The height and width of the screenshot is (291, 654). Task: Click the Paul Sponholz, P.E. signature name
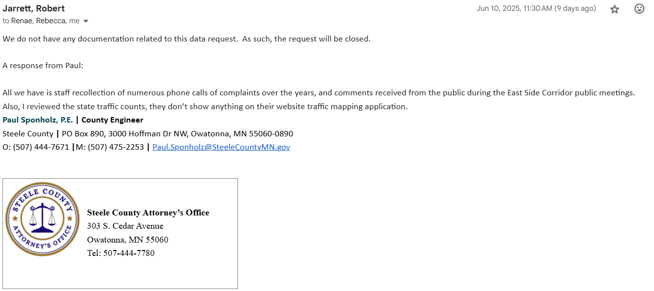(38, 120)
